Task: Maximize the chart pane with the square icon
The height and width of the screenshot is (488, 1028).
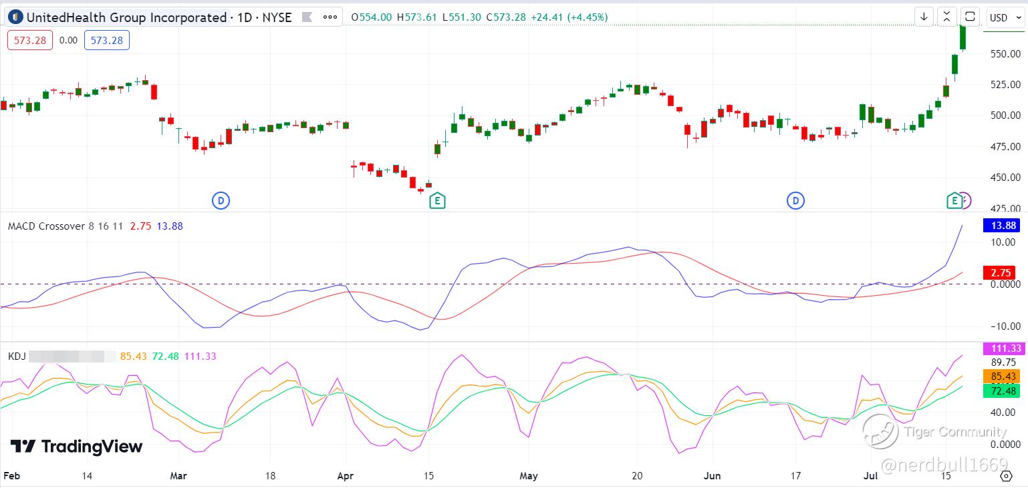Action: [x=970, y=17]
